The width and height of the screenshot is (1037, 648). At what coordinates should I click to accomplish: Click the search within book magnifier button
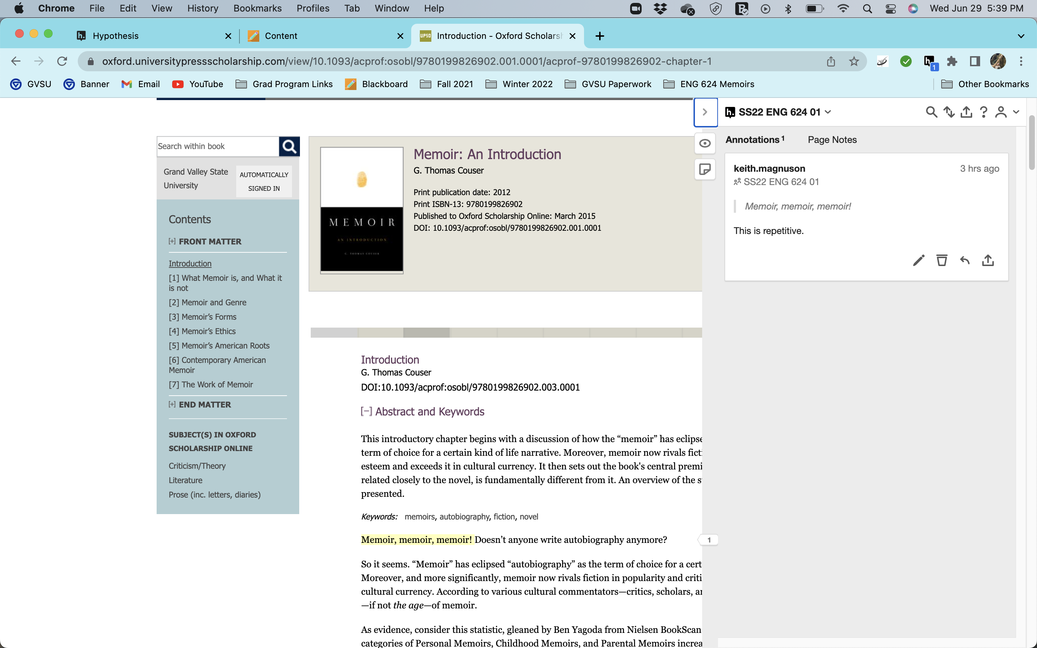pos(289,147)
